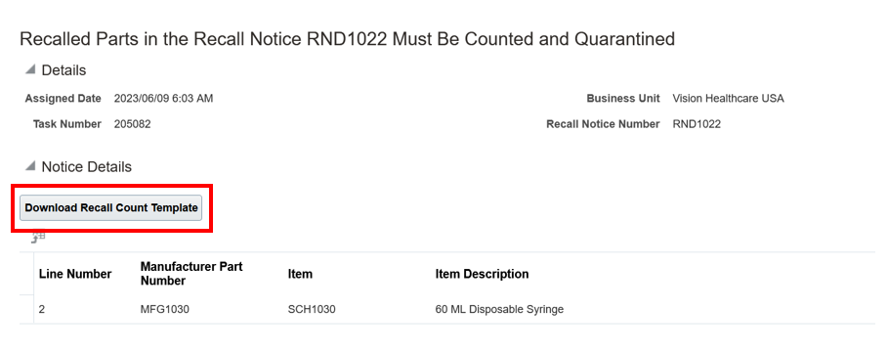Image resolution: width=888 pixels, height=353 pixels.
Task: Click the Recall Notice Number RND1022 value
Action: pos(697,124)
